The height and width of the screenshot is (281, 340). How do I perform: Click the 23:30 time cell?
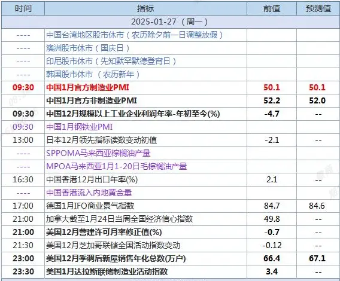(x=23, y=271)
